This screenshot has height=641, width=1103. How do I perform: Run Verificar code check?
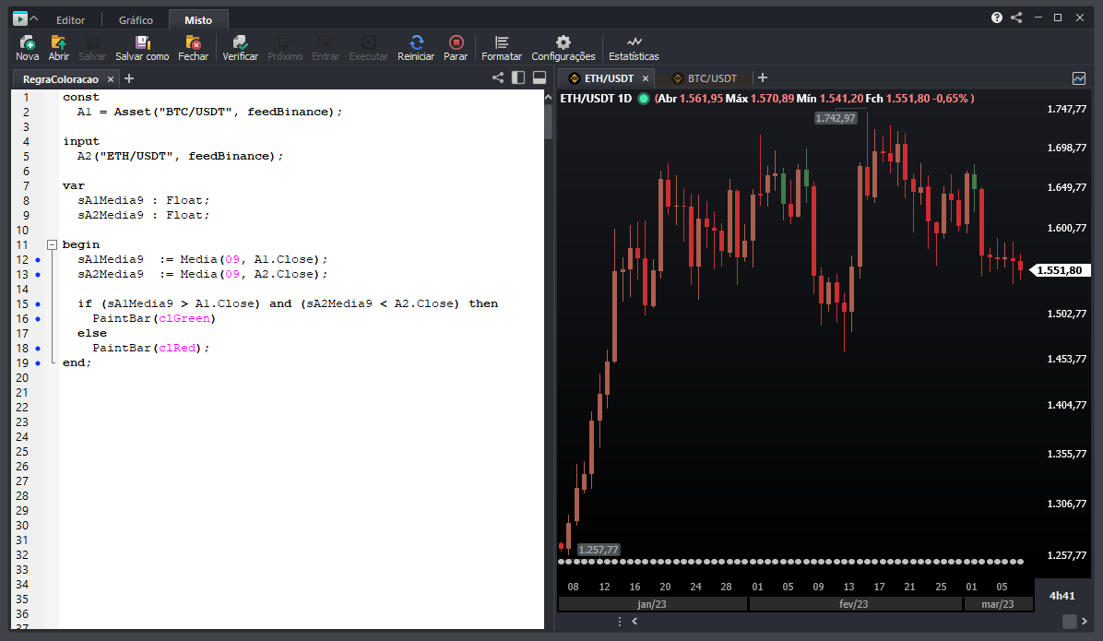point(240,48)
